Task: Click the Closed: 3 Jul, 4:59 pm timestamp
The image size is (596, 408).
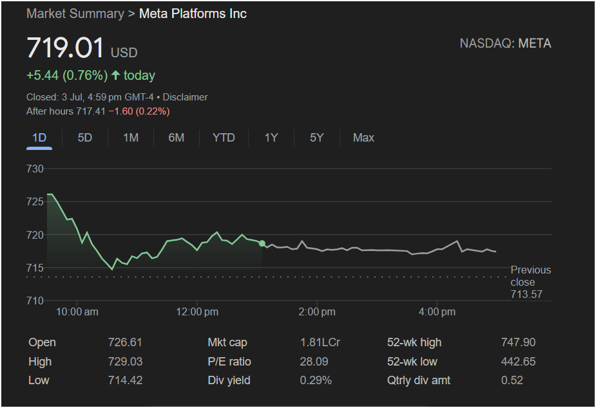Action: [90, 97]
